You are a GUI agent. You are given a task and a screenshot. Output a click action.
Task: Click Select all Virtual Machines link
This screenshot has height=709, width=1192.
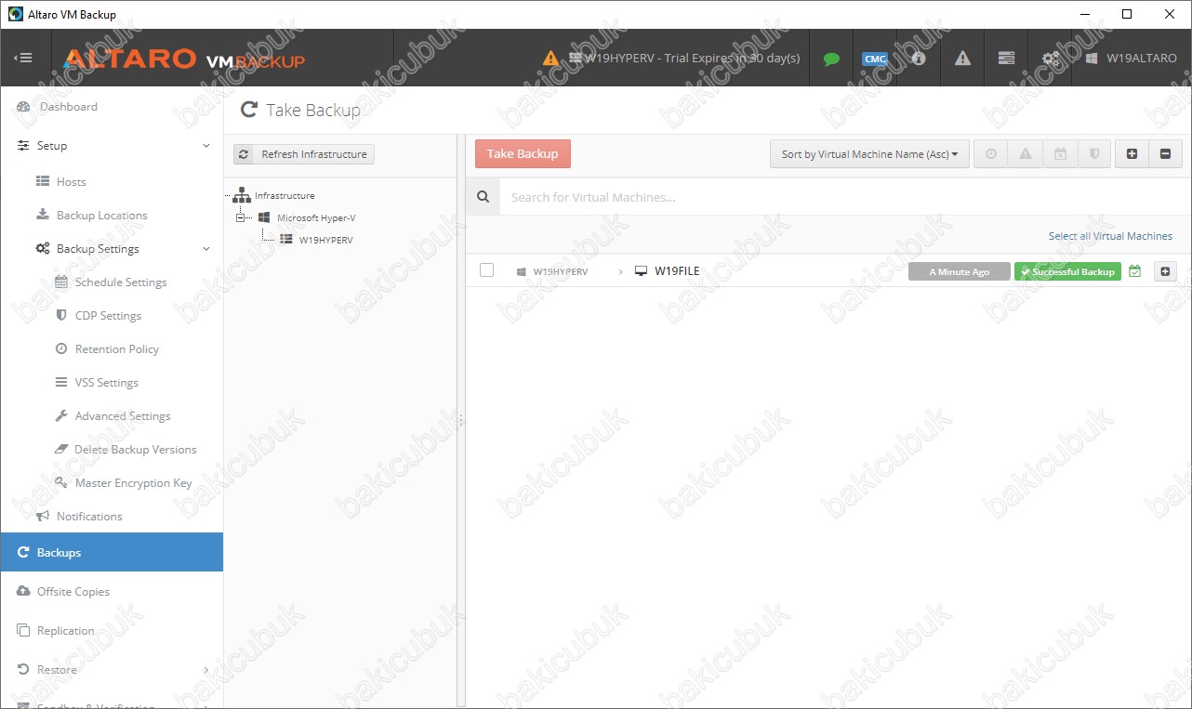pos(1110,236)
